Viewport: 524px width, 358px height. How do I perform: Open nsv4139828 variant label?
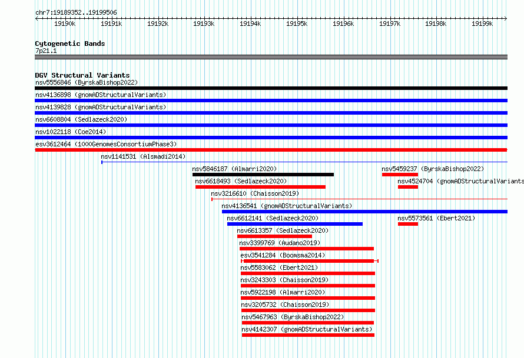pyautogui.click(x=101, y=107)
